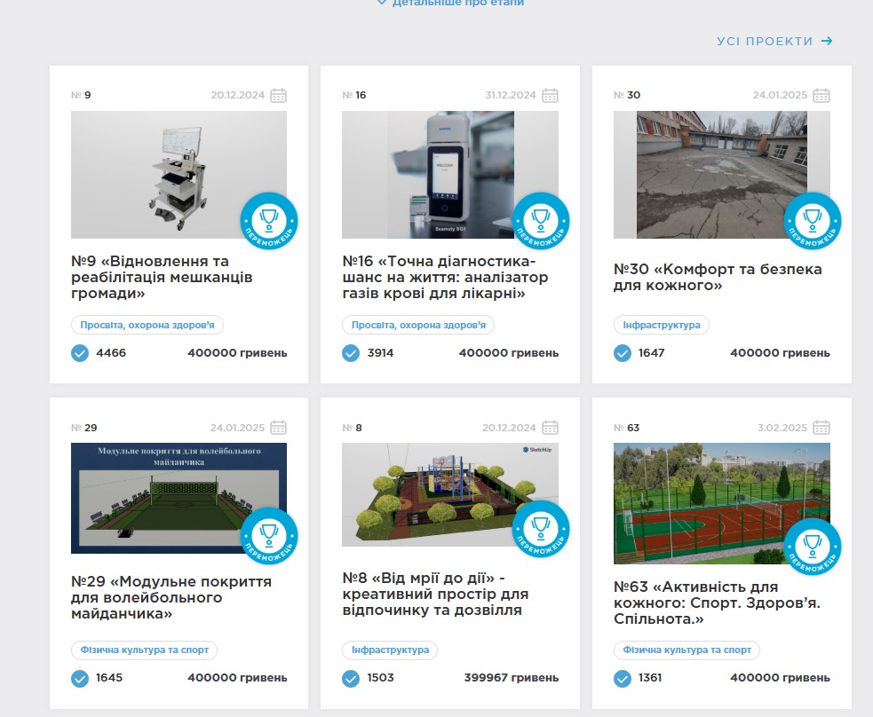This screenshot has height=717, width=873.
Task: Select the 'Просвіта, охорона здоров'я' tag on card №9
Action: (147, 325)
